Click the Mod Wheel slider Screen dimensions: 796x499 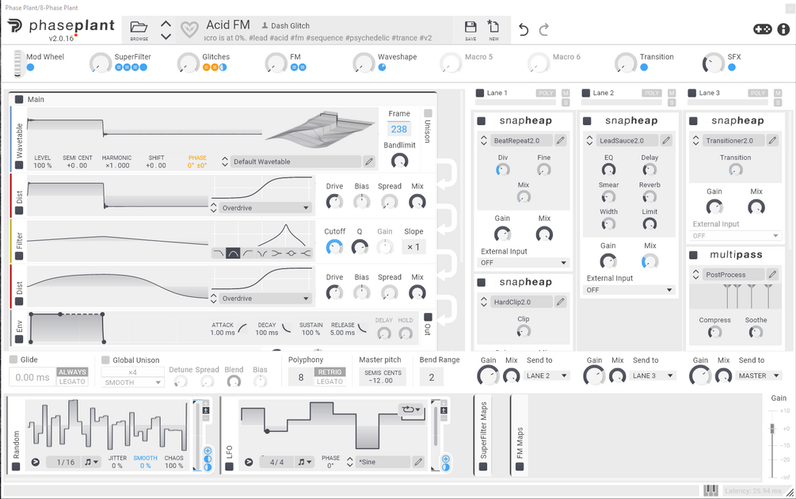[x=18, y=64]
